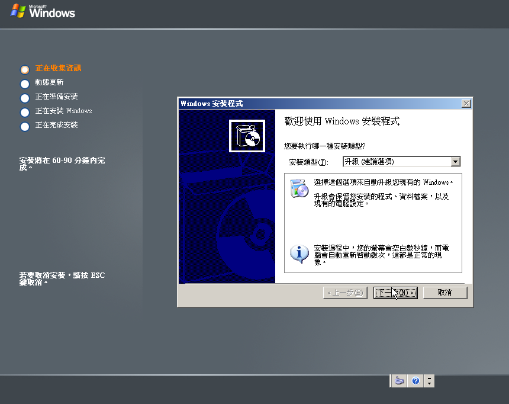The width and height of the screenshot is (509, 404).
Task: Select the 正在安裝 Windows step bullet
Action: (x=25, y=112)
